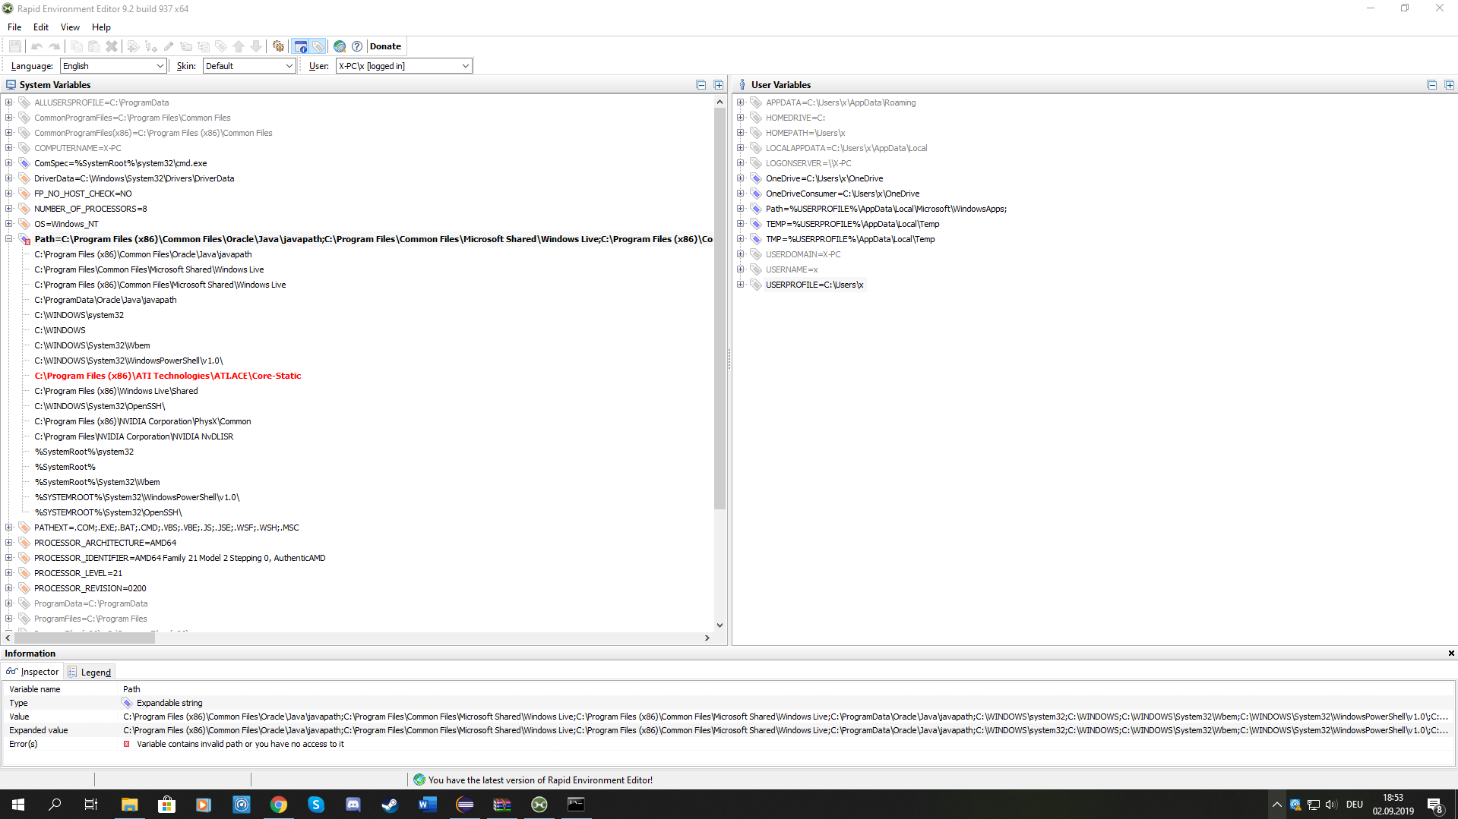Click the Redo arrow icon
Screen dimensions: 1458x819
pos(55,46)
